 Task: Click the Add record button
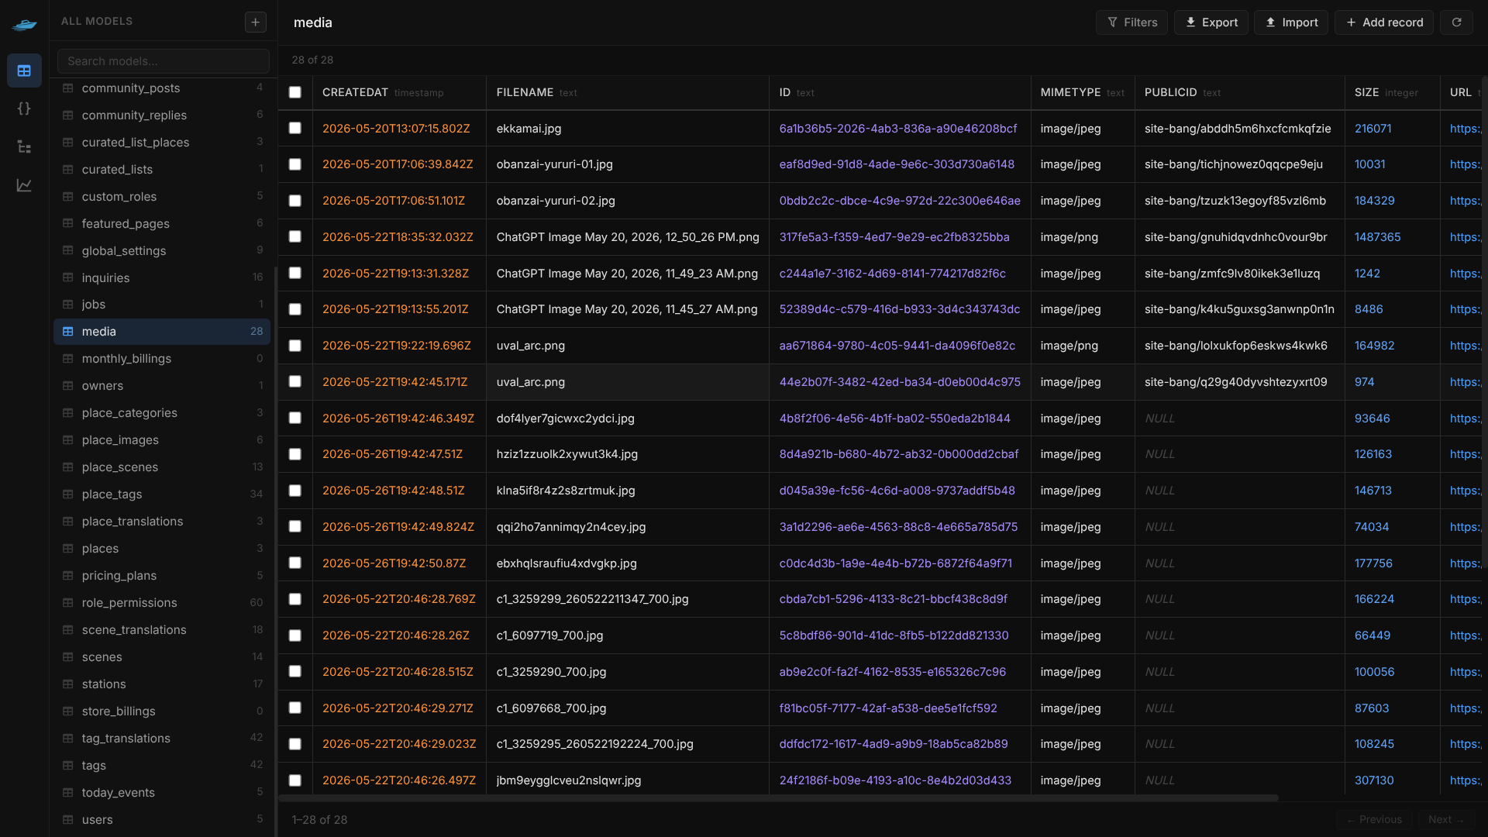(1384, 22)
